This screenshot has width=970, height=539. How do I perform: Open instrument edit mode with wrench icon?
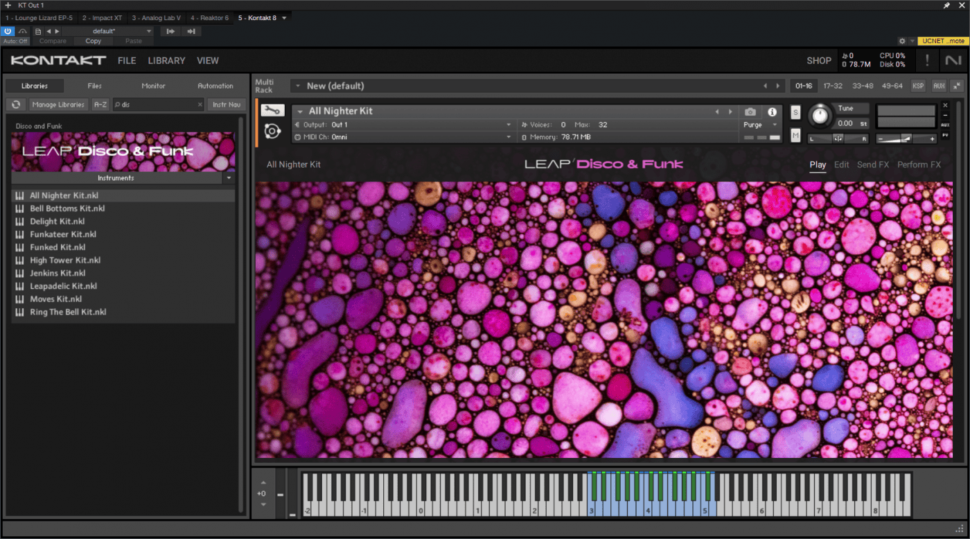point(272,111)
